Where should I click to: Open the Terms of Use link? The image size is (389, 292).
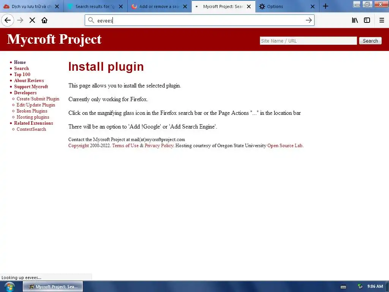pyautogui.click(x=125, y=146)
